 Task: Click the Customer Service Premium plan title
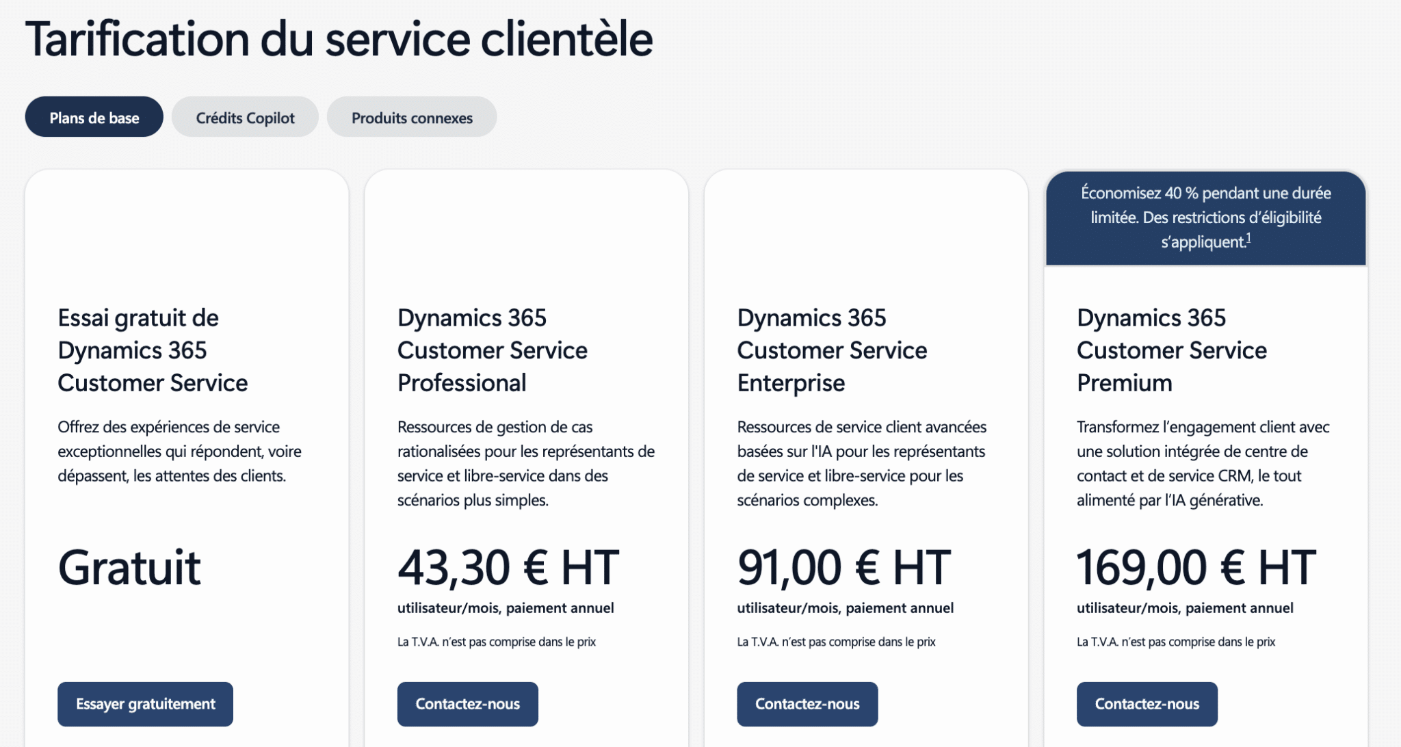1171,350
